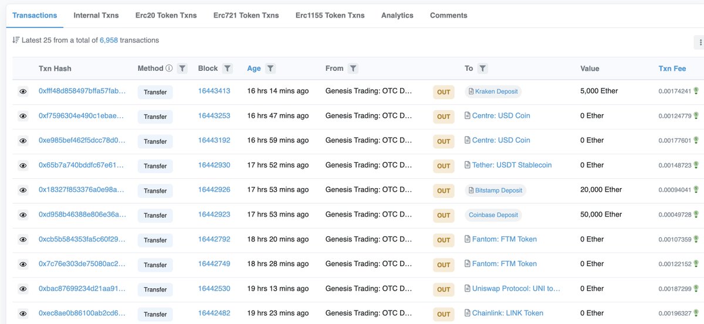Open the To column filter
Screen dimensions: 704x324
coord(482,69)
